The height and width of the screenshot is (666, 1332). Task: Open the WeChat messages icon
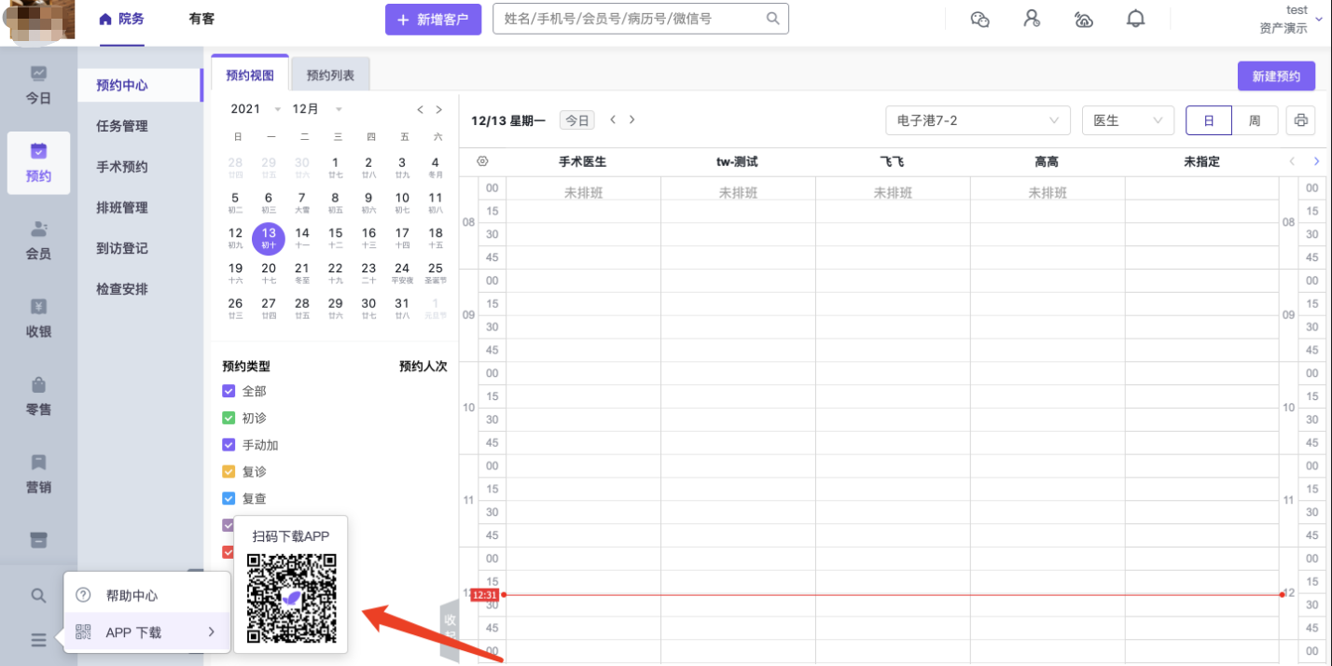click(x=979, y=19)
